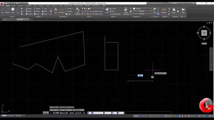
Task: Click the ByLayer color swatch
Action: click(x=134, y=9)
